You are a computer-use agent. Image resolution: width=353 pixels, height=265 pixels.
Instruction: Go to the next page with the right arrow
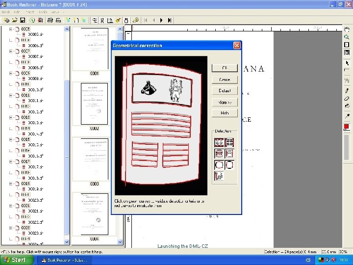[x=161, y=21]
